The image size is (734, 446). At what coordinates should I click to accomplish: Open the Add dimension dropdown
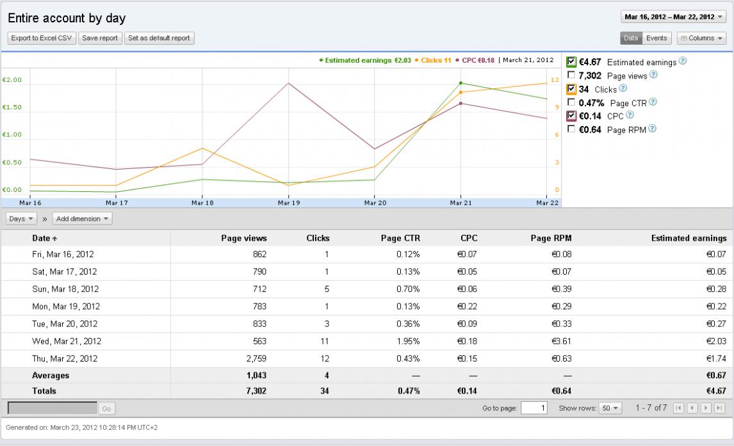coord(82,219)
